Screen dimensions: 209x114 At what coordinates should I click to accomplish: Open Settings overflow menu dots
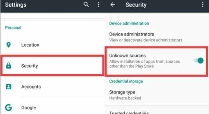coord(99,5)
